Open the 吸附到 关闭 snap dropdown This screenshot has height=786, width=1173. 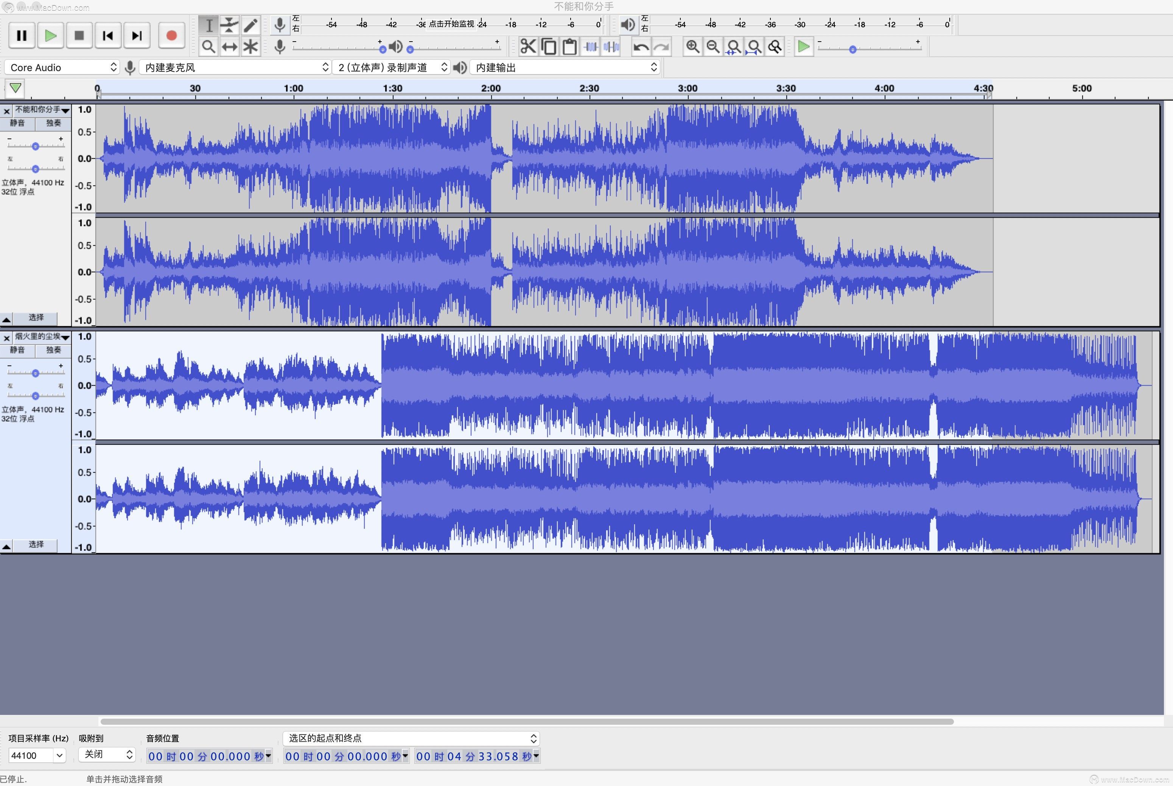click(107, 755)
